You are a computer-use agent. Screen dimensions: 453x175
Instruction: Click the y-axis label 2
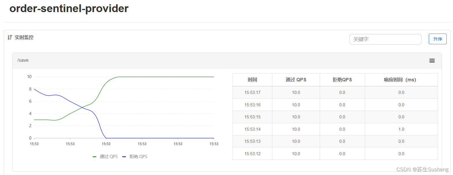pos(30,126)
